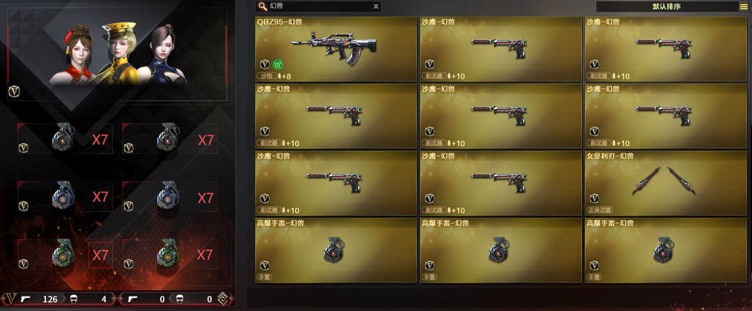The height and width of the screenshot is (311, 752).
Task: Select the top-right 沙鹰-幻兽 pistol card
Action: [665, 49]
